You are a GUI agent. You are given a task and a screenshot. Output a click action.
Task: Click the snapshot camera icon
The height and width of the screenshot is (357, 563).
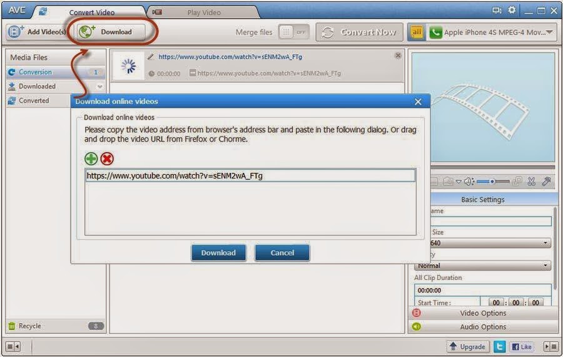pos(448,182)
